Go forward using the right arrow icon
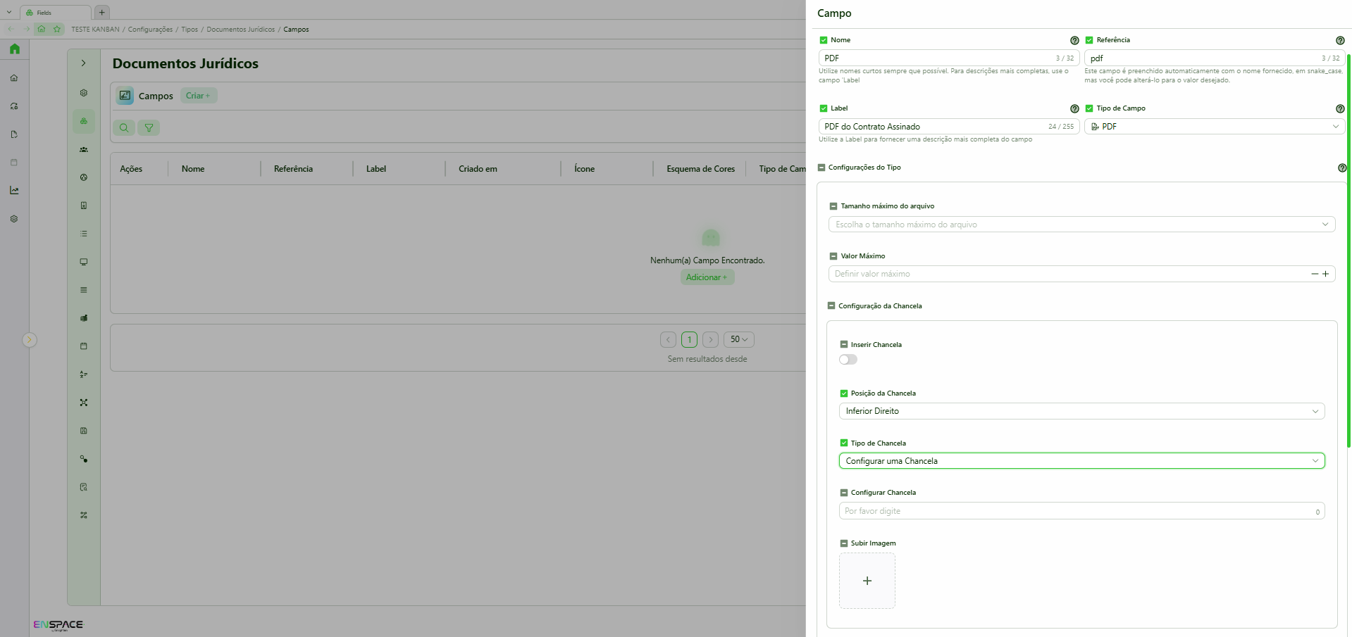This screenshot has width=1352, height=637. pyautogui.click(x=27, y=29)
